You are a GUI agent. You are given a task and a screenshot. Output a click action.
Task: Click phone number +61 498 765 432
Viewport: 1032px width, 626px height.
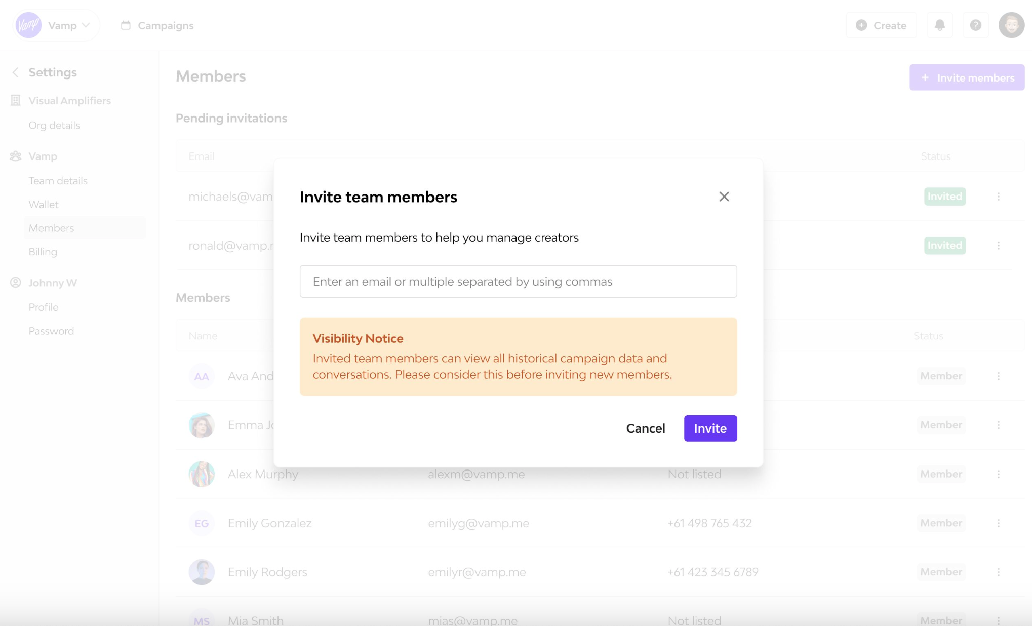point(709,523)
